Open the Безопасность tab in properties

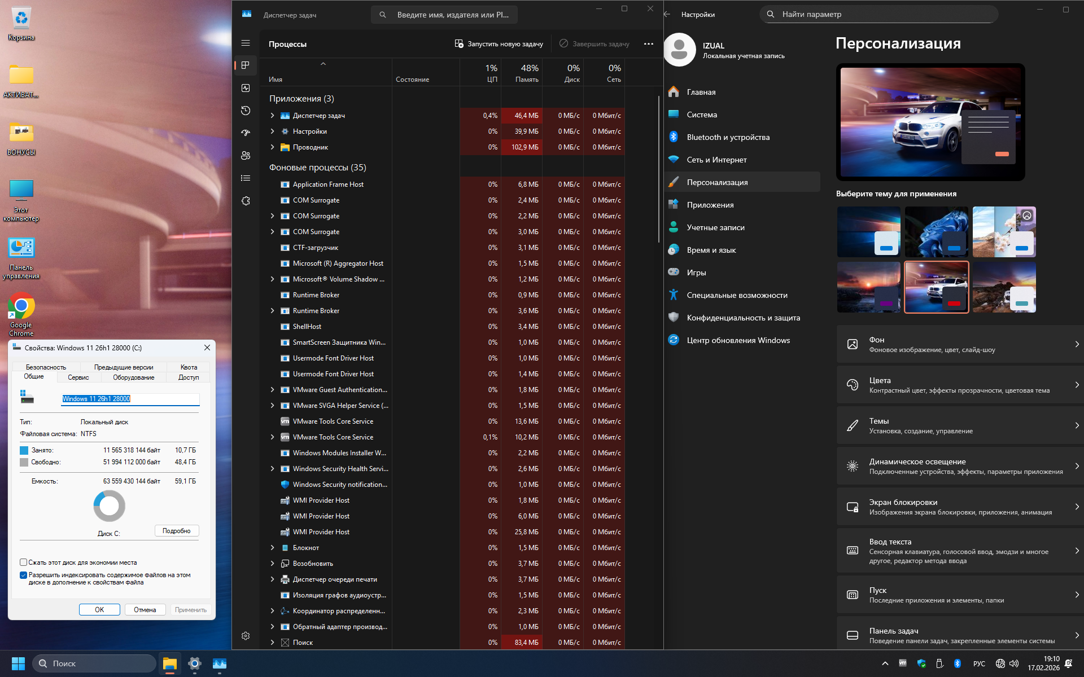(46, 367)
